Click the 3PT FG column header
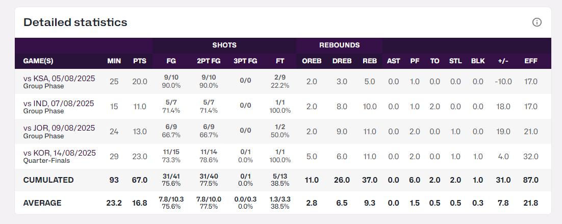562x224 pixels. tap(245, 61)
